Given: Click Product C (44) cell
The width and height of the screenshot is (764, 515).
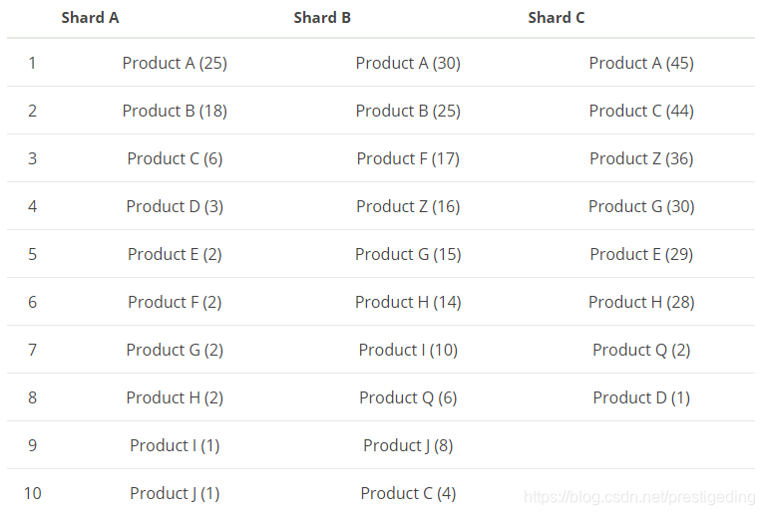Looking at the screenshot, I should (641, 111).
